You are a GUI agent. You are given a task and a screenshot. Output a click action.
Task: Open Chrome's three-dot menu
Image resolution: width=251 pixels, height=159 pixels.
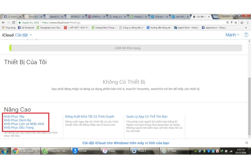point(248,23)
